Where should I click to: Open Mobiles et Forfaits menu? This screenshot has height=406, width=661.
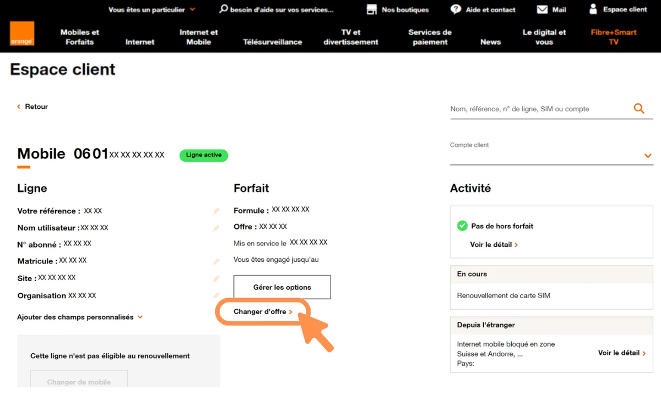click(x=80, y=37)
